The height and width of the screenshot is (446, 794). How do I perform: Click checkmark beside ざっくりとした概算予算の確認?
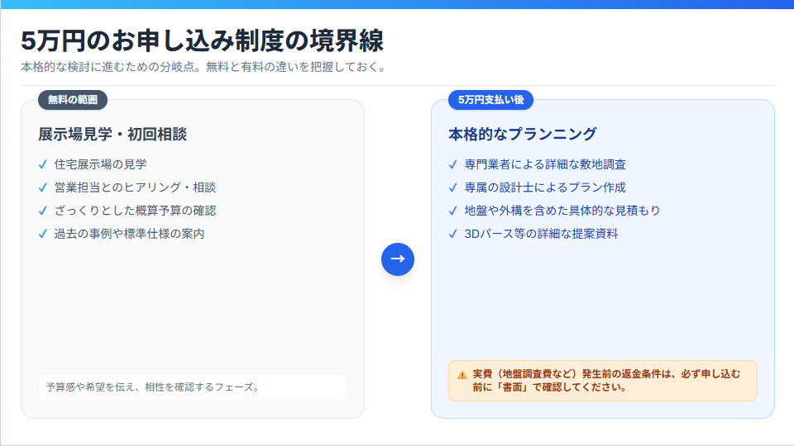coord(42,211)
